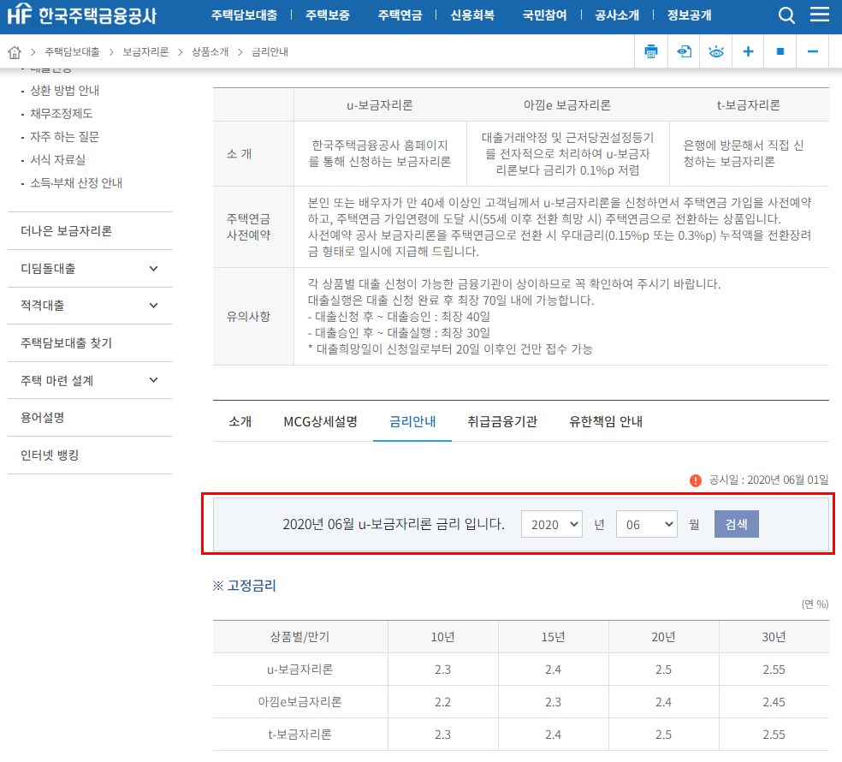The width and height of the screenshot is (842, 762).
Task: Click the printer icon
Action: [651, 51]
